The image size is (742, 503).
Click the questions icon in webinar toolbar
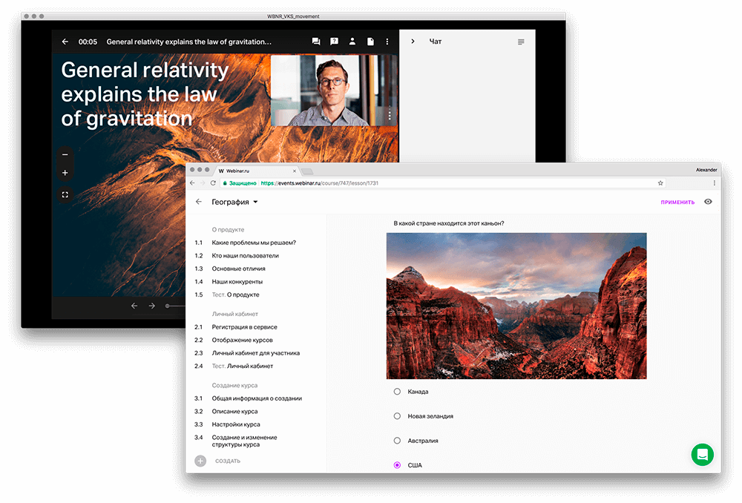coord(335,42)
